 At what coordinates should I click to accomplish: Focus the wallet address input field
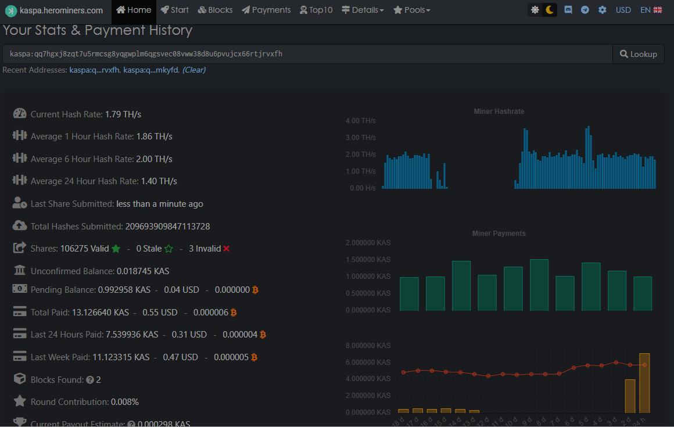(x=307, y=54)
